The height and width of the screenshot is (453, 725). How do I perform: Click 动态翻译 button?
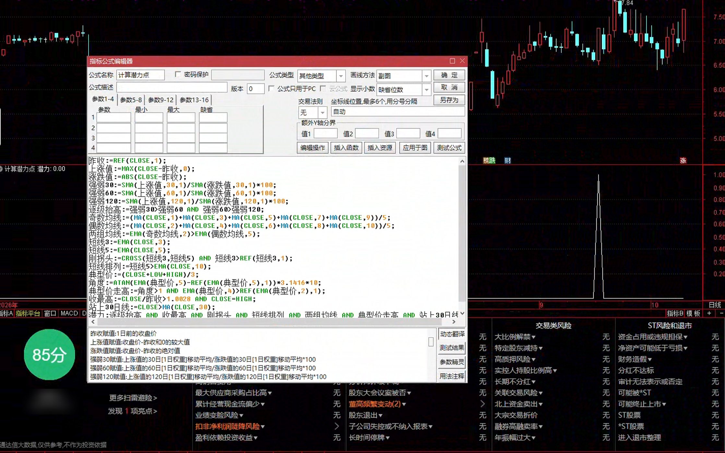tap(452, 334)
